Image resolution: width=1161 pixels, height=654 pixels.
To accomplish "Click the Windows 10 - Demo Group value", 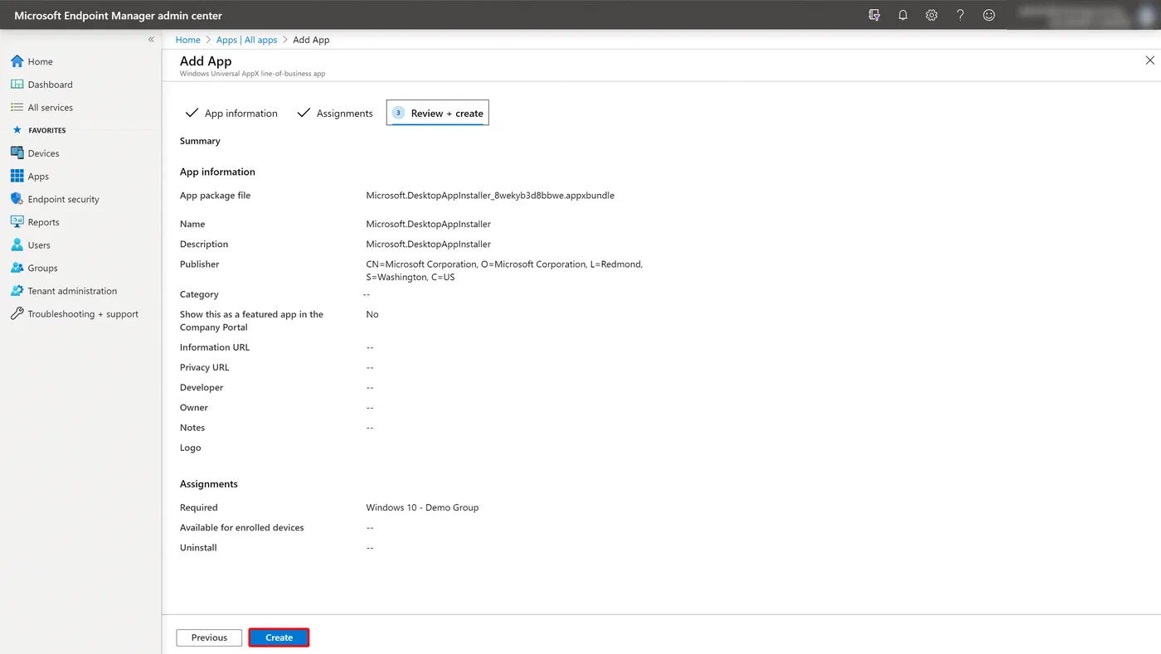I will [422, 507].
